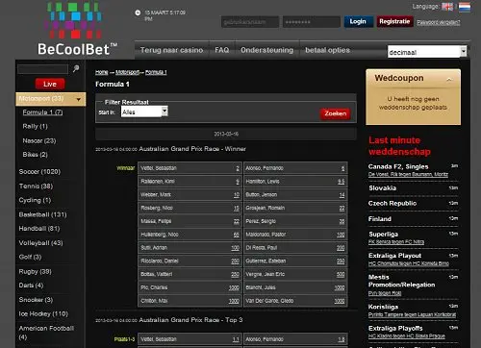Open Mestis Promotion/Relegation match link
The height and width of the screenshot is (348, 481).
tap(385, 293)
